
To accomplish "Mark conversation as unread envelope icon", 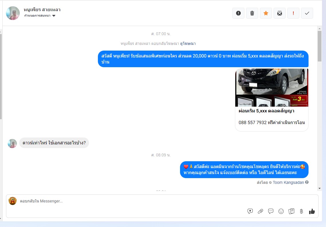I will tap(279, 13).
